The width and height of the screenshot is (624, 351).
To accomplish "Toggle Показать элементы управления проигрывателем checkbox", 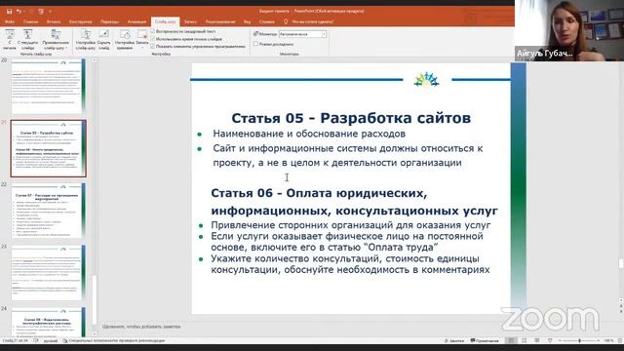I will pyautogui.click(x=153, y=46).
